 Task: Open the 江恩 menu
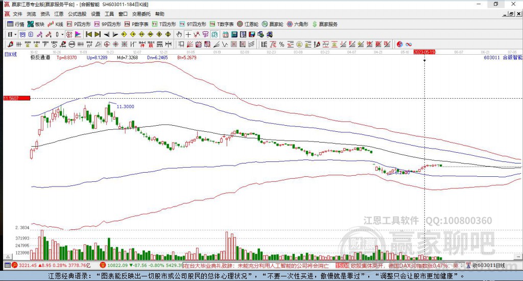(59, 14)
